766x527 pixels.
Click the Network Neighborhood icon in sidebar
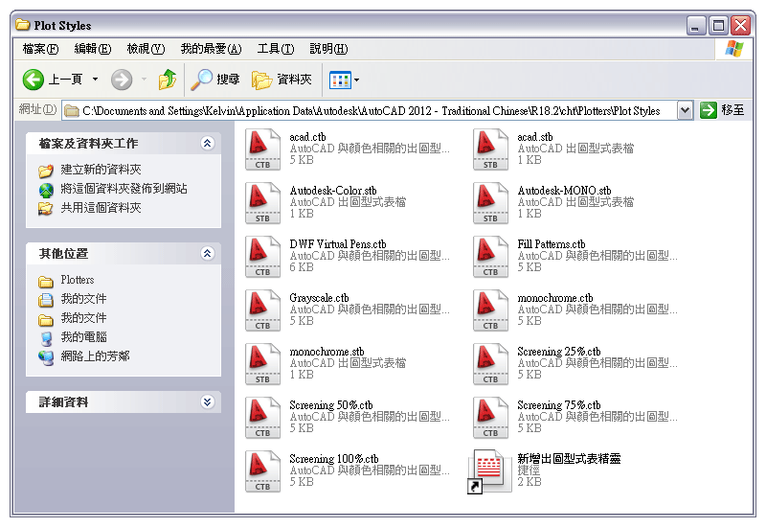coord(46,357)
